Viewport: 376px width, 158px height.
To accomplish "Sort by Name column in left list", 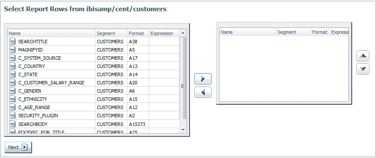I will [52, 33].
